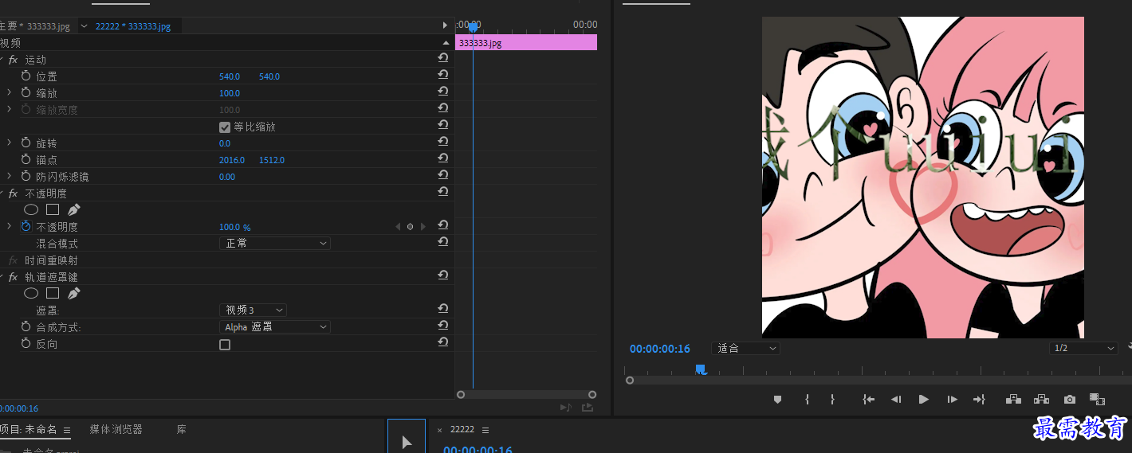Reset the 锚点 parameter

coord(442,158)
